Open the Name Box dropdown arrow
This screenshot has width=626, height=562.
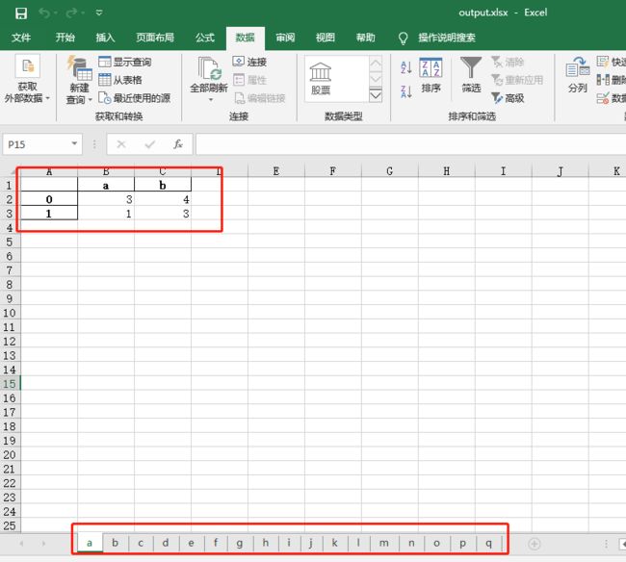pyautogui.click(x=74, y=143)
